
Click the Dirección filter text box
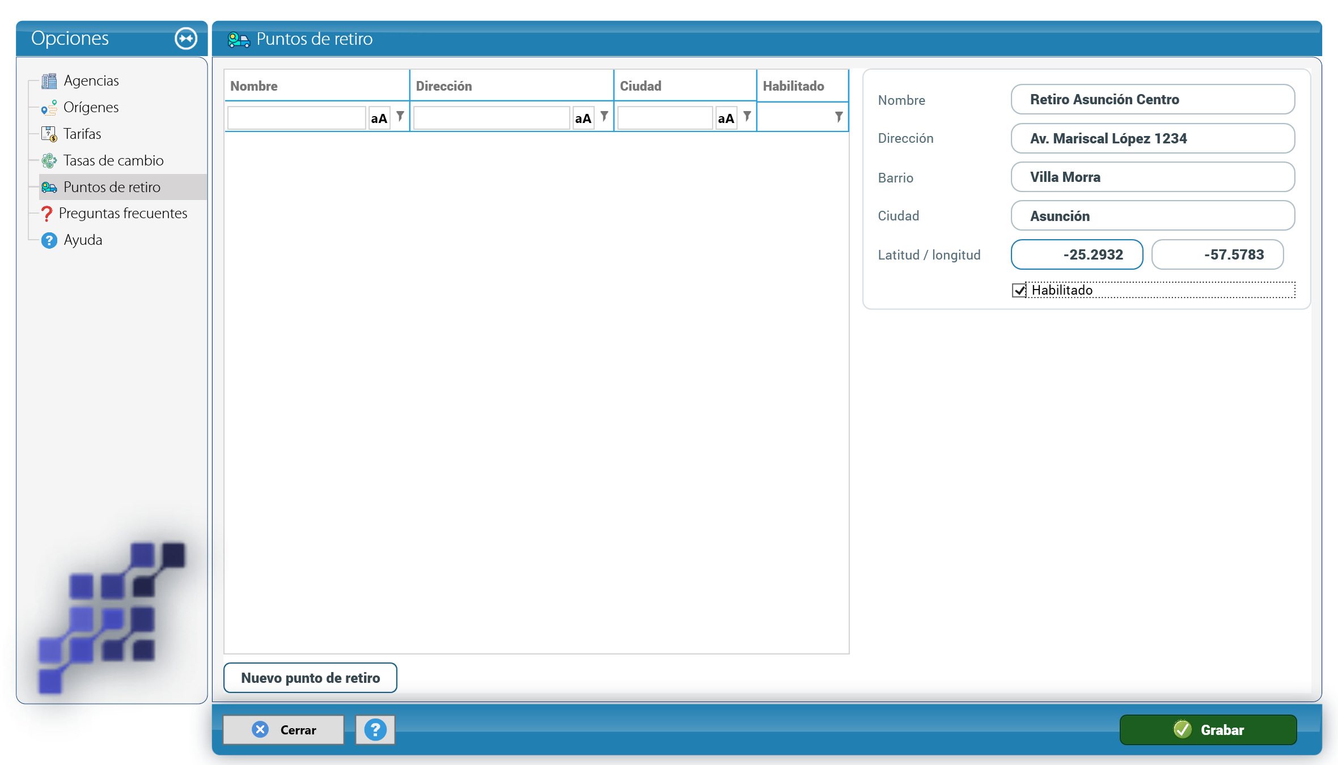coord(492,118)
